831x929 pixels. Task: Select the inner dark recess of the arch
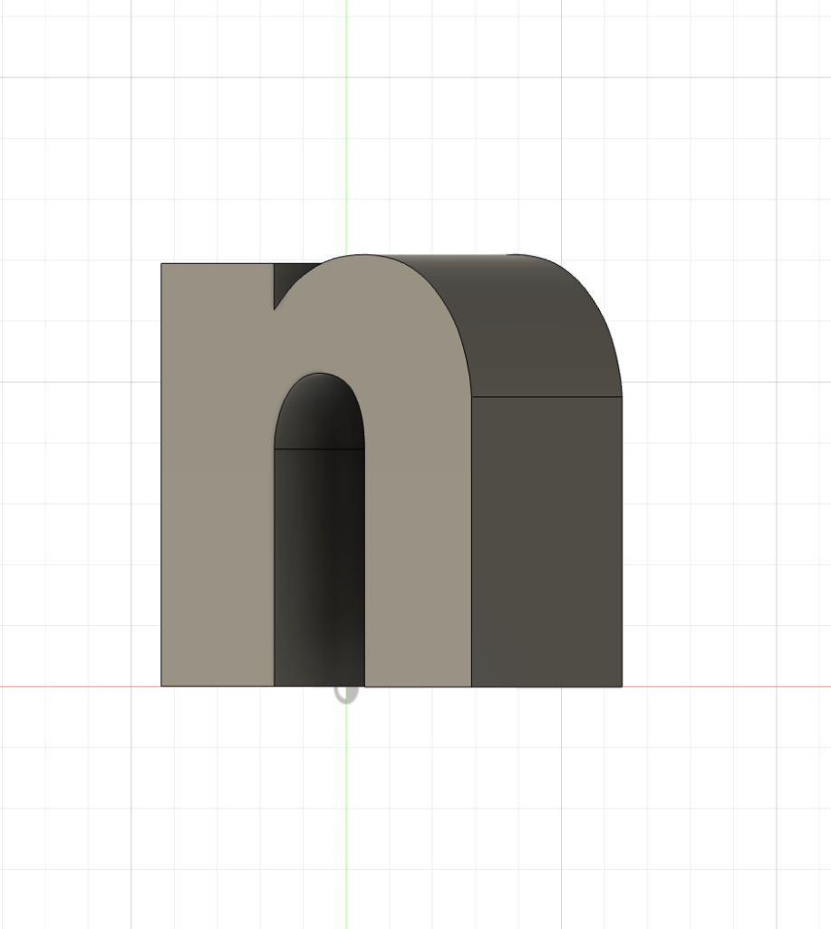coord(317,562)
